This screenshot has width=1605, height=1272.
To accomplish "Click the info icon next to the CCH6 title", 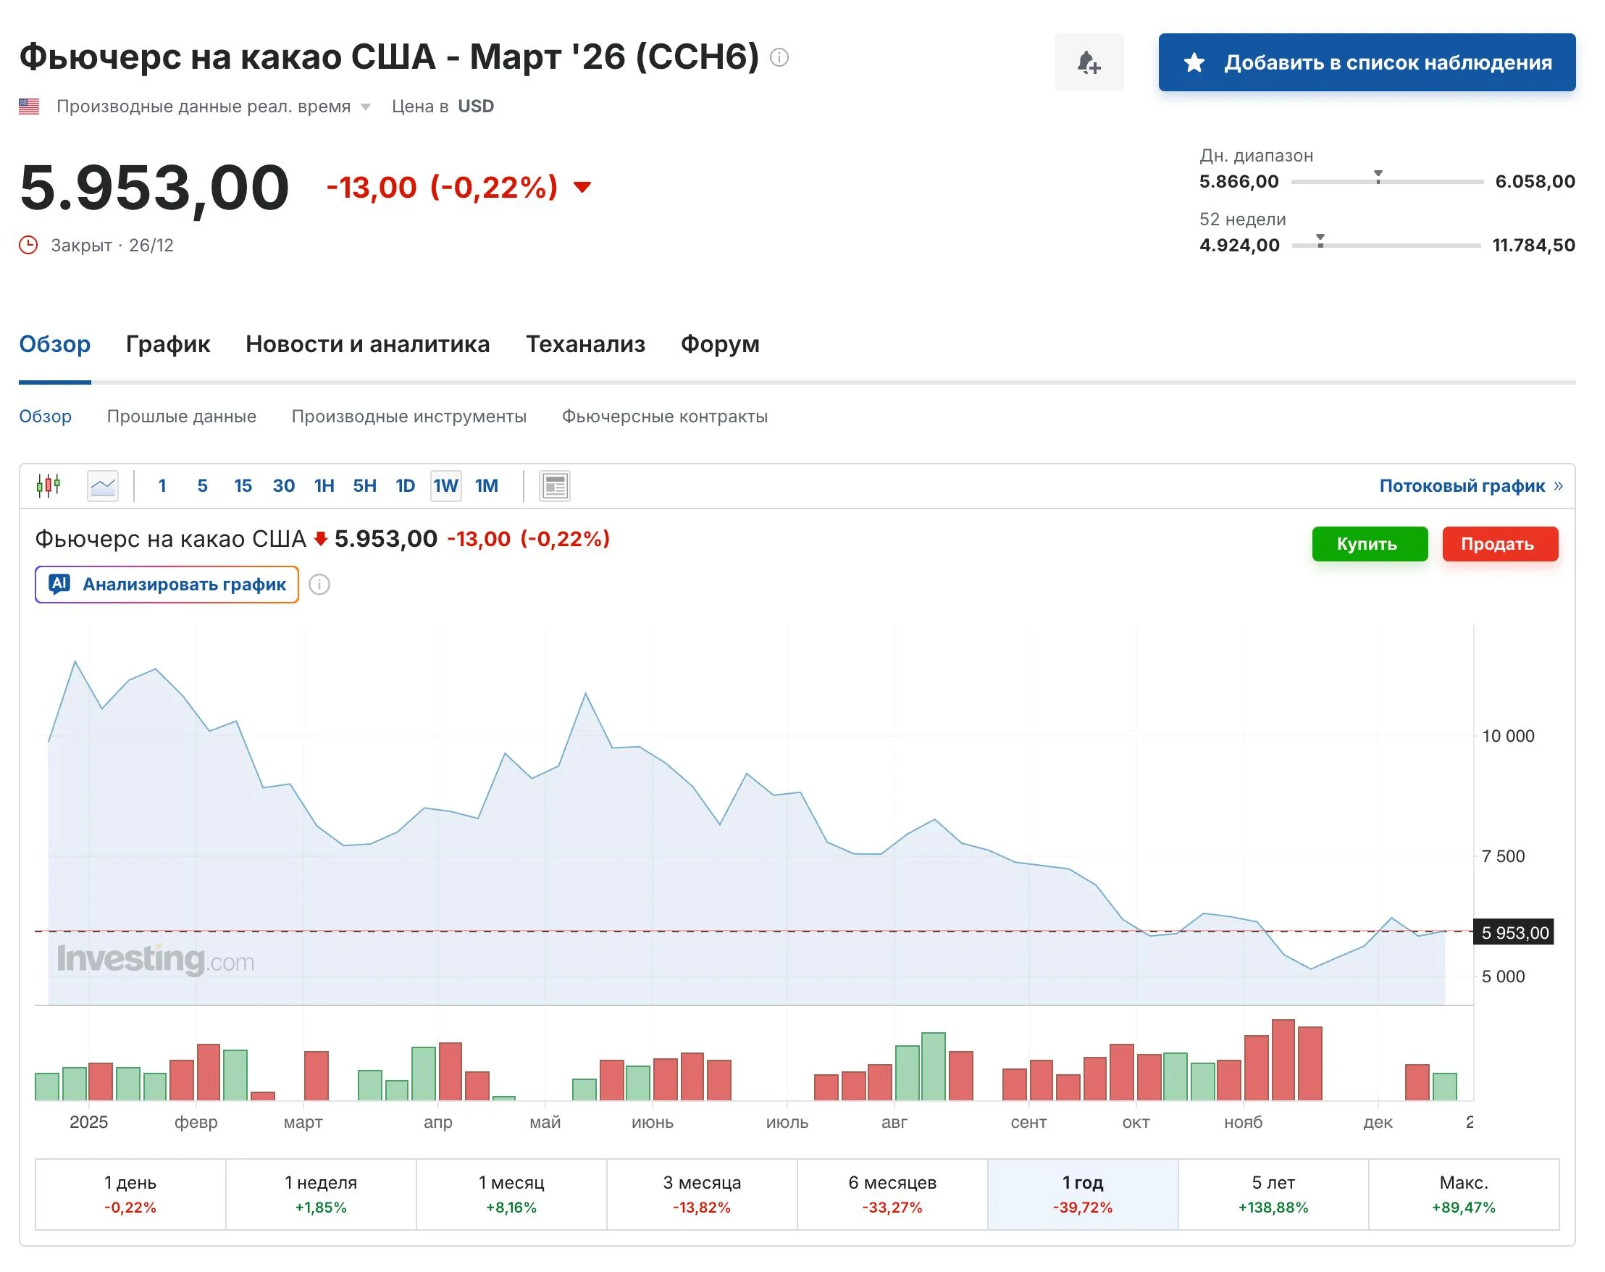I will click(779, 57).
